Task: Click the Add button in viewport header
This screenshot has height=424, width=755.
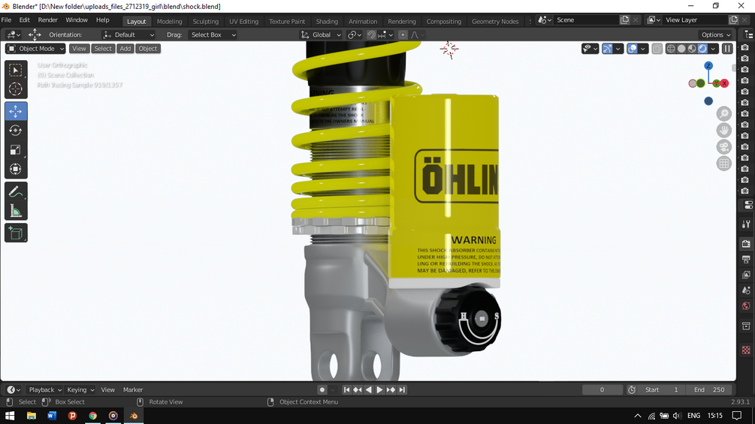Action: (x=125, y=49)
